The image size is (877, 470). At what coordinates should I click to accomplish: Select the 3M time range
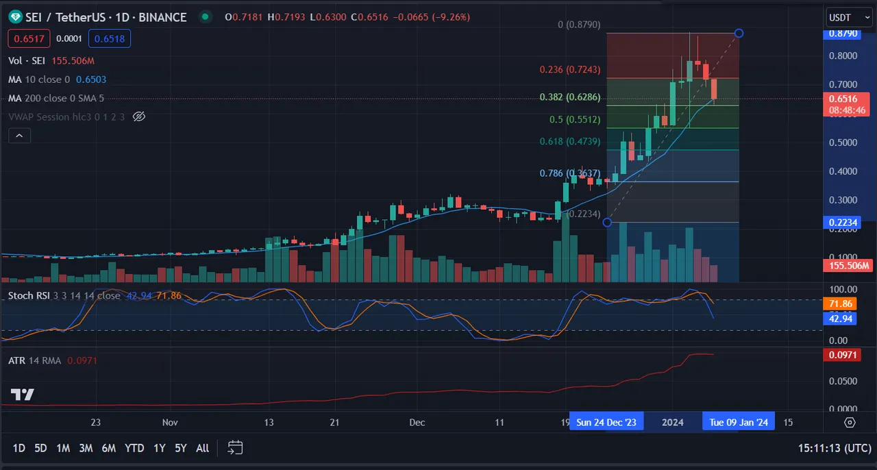[86, 448]
